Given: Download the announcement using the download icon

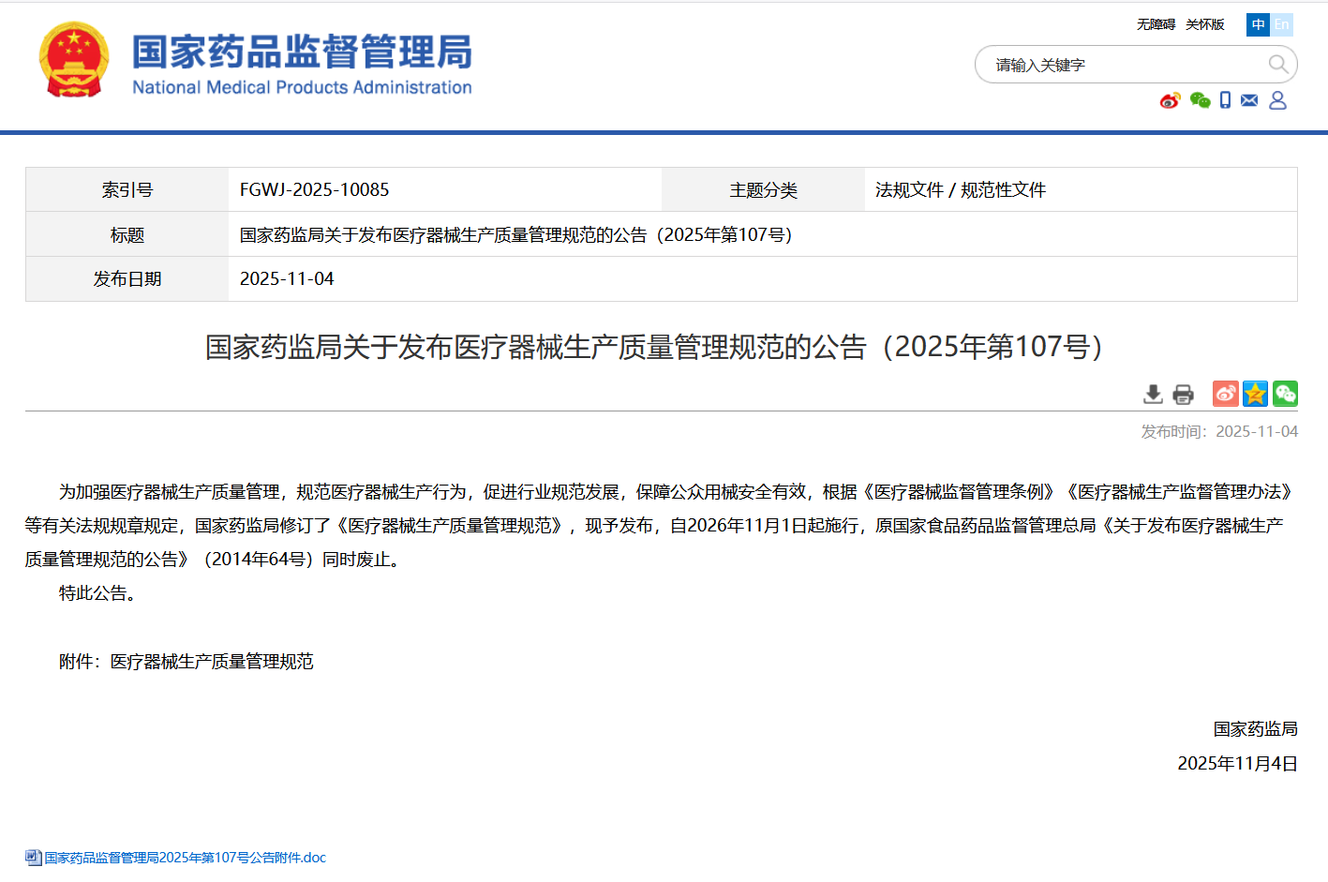Looking at the screenshot, I should pyautogui.click(x=1153, y=394).
